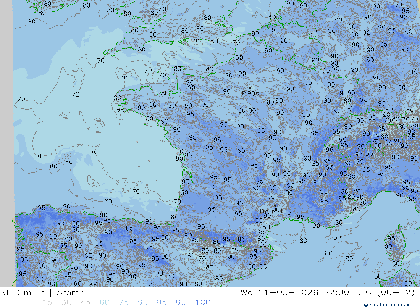Select the legend value 45 in color scale
The image size is (420, 308).
[85, 303]
